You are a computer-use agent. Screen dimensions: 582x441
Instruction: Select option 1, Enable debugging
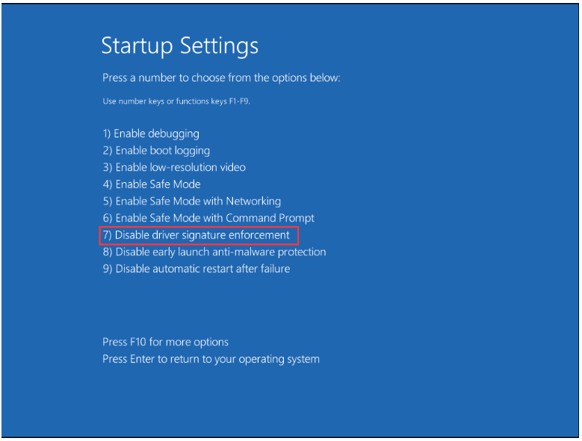(151, 134)
